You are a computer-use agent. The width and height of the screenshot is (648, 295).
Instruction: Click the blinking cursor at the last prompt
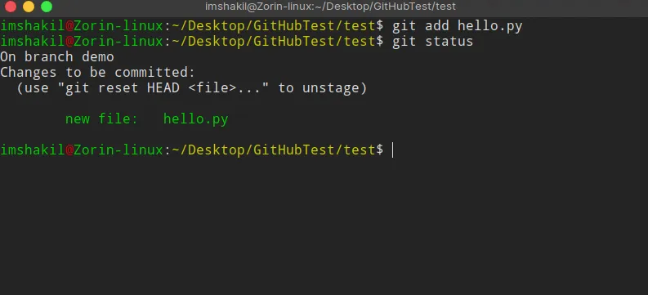(392, 150)
